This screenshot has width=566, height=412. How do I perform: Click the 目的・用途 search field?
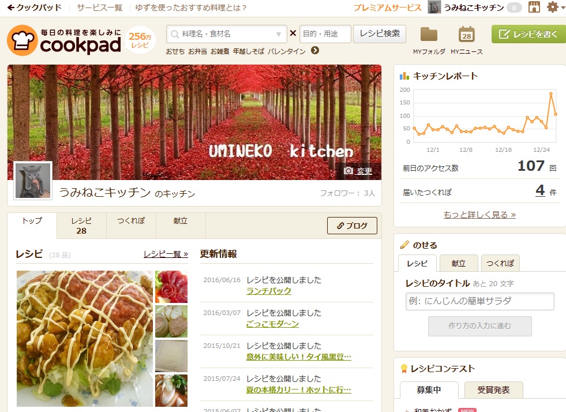[x=325, y=34]
